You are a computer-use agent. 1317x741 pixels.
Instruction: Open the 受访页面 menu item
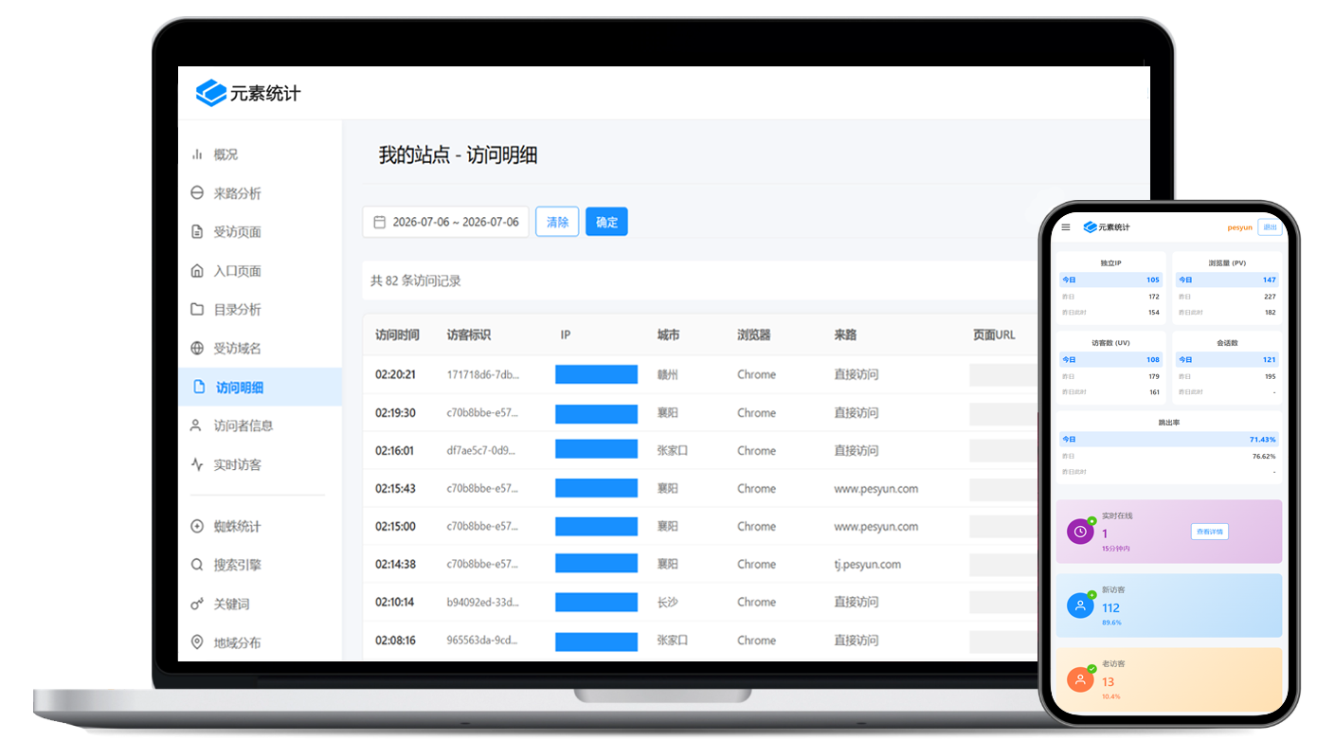[237, 232]
